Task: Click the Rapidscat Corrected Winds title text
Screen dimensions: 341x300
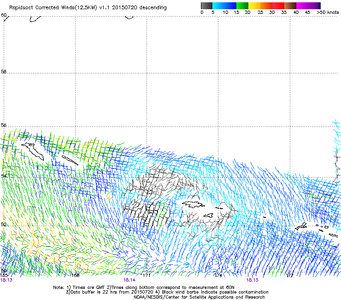Action: point(88,7)
